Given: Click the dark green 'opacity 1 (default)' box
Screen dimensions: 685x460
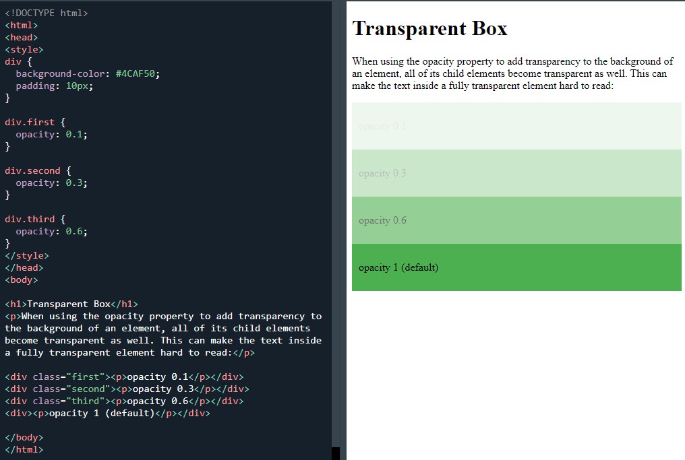Looking at the screenshot, I should (516, 267).
